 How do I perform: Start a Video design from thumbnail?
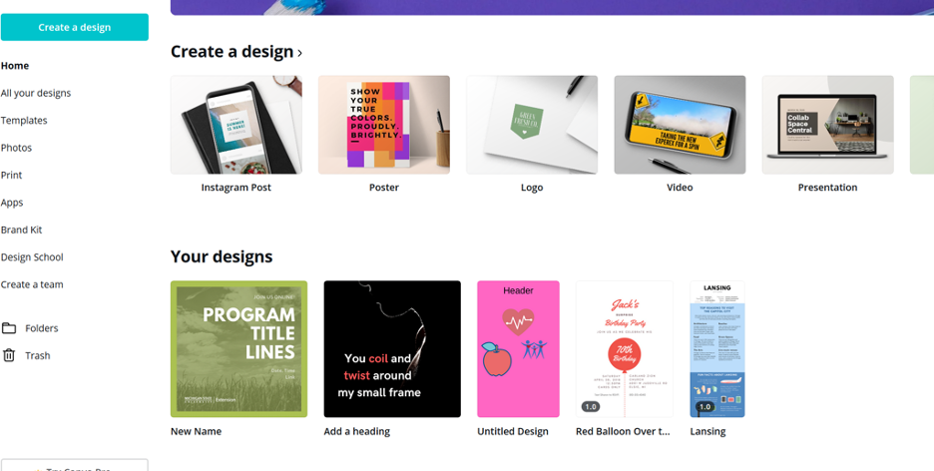(x=680, y=125)
